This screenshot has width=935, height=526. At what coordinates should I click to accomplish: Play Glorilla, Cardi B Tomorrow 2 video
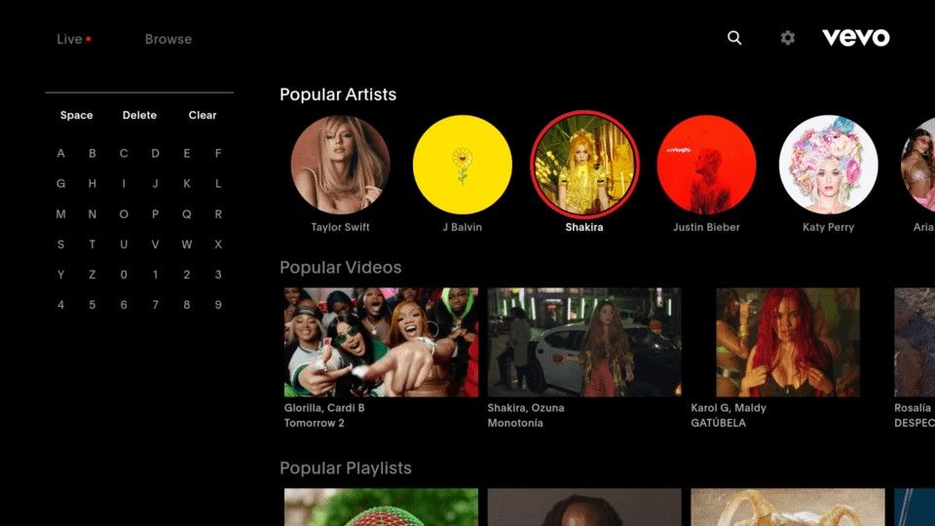[x=381, y=342]
